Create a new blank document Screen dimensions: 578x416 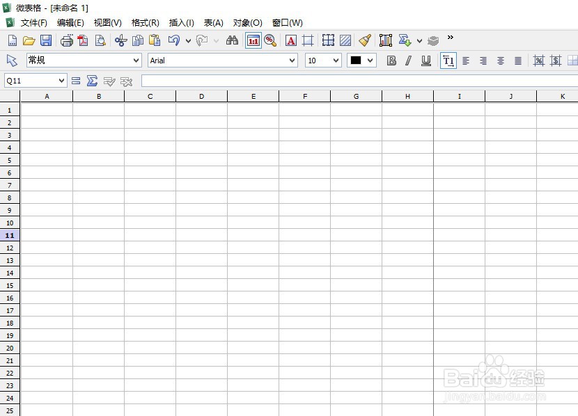click(12, 40)
